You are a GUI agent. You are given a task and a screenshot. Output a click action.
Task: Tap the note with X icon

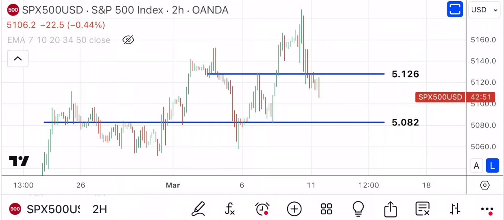tap(422, 209)
